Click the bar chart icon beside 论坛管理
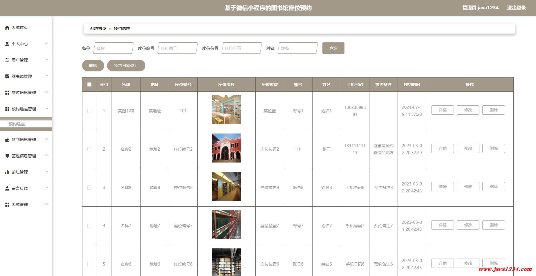The height and width of the screenshot is (276, 536). pyautogui.click(x=7, y=172)
